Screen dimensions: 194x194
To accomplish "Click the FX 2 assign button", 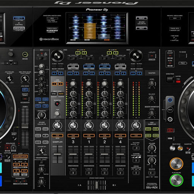I will [x=183, y=63].
